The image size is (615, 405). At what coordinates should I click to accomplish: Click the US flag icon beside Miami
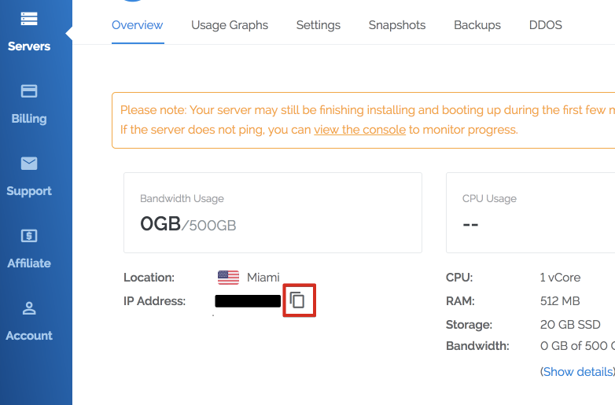pyautogui.click(x=228, y=277)
